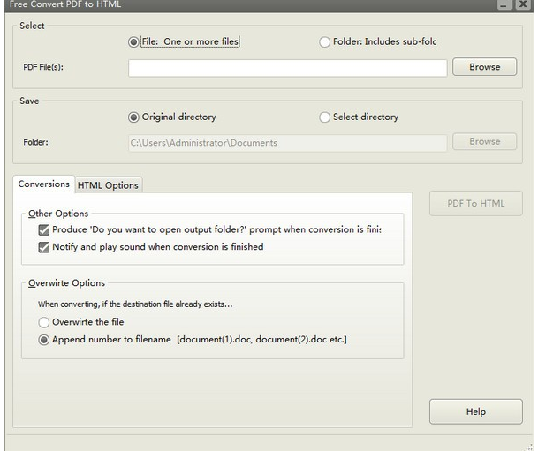Toggle the open output folder prompt checkbox

click(x=44, y=229)
